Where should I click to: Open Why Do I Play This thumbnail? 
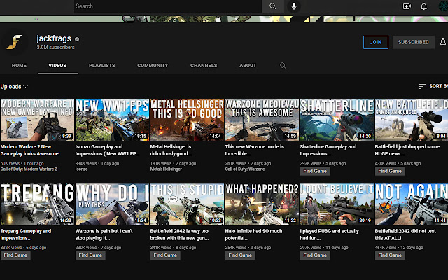[x=112, y=204]
